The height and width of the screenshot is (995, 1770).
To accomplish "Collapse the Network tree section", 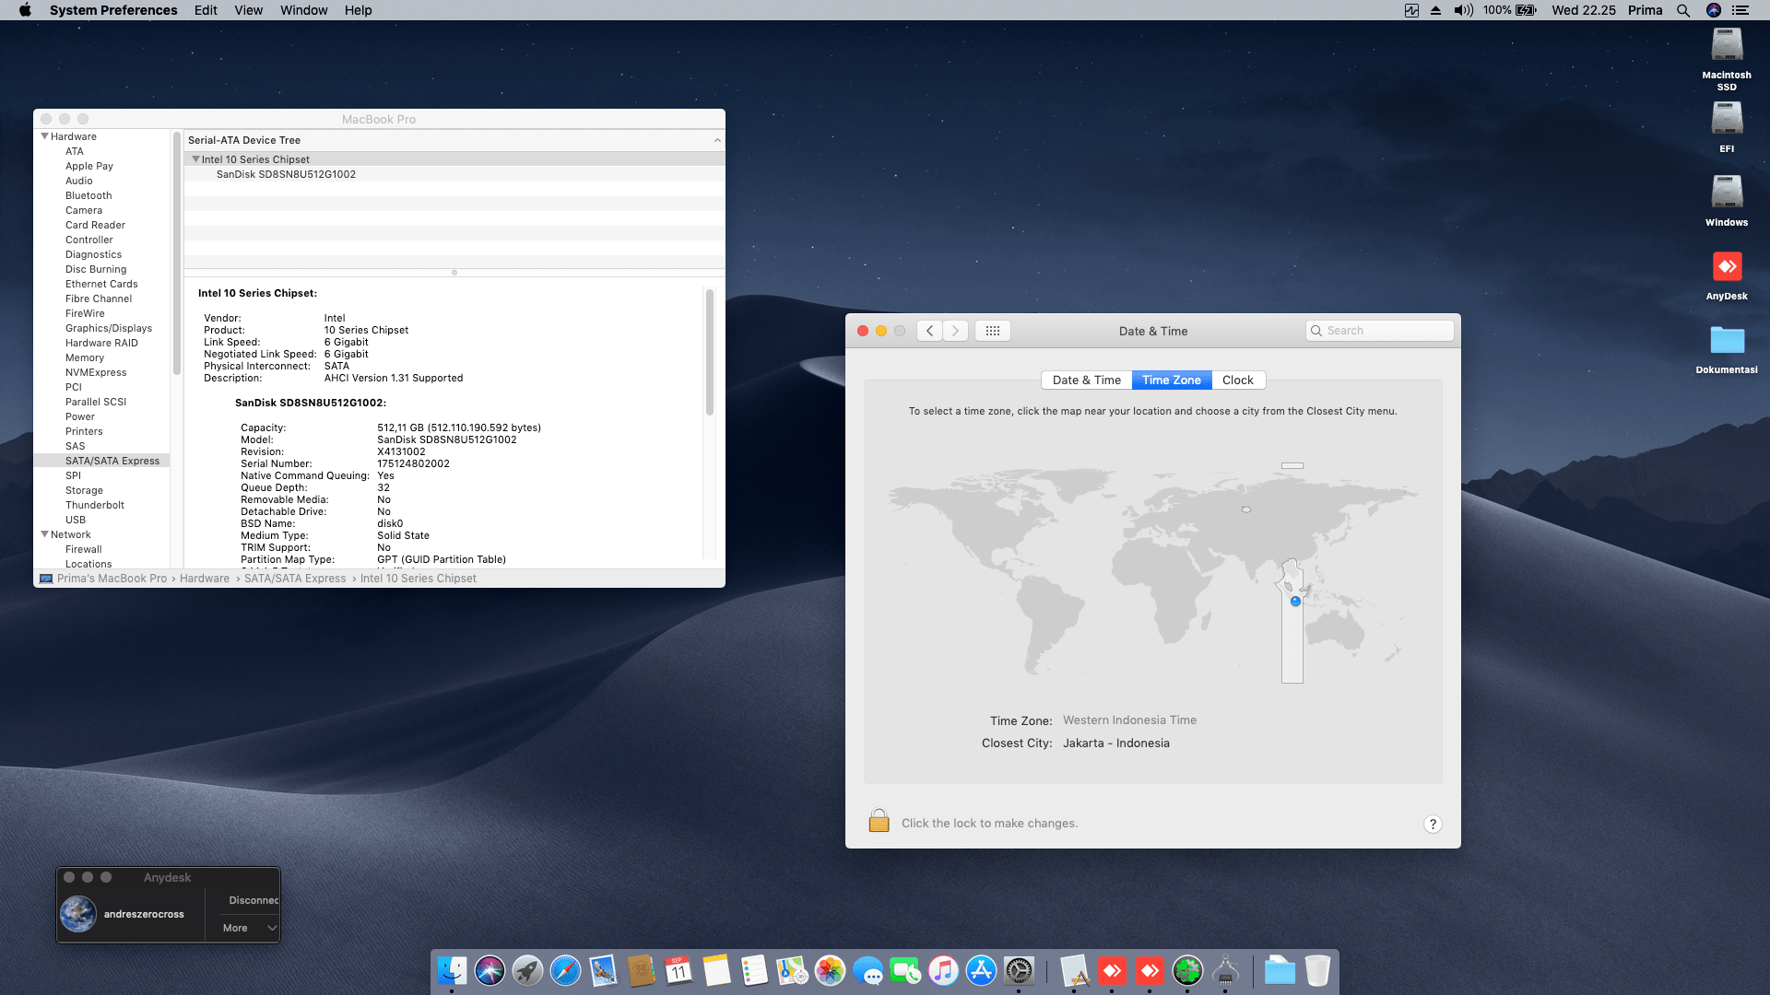I will pos(44,534).
